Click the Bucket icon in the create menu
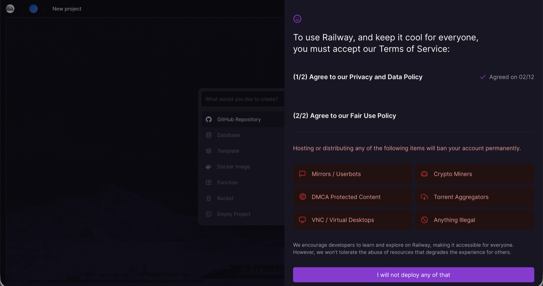The width and height of the screenshot is (543, 286). tap(209, 198)
